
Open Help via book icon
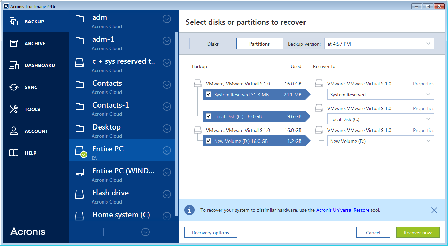pos(14,153)
